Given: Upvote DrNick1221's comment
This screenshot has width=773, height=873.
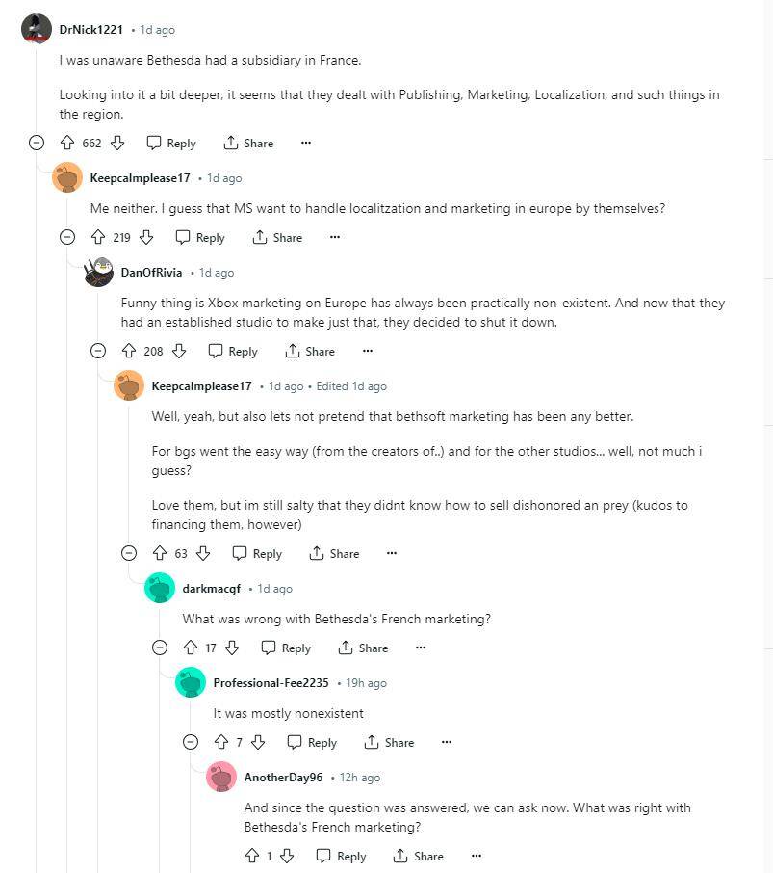Looking at the screenshot, I should click(x=67, y=143).
